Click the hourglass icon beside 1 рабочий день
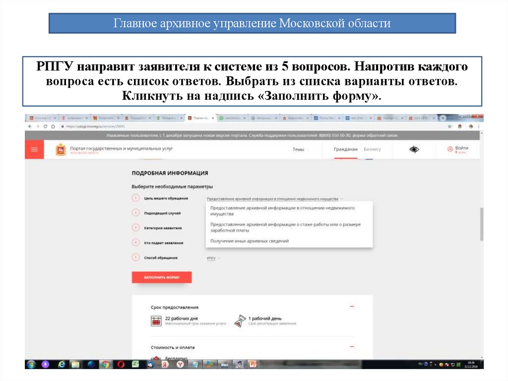Screen dimensions: 508x381 tap(240, 321)
